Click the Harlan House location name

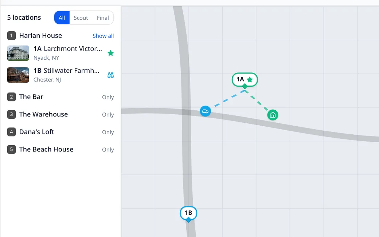tap(40, 35)
